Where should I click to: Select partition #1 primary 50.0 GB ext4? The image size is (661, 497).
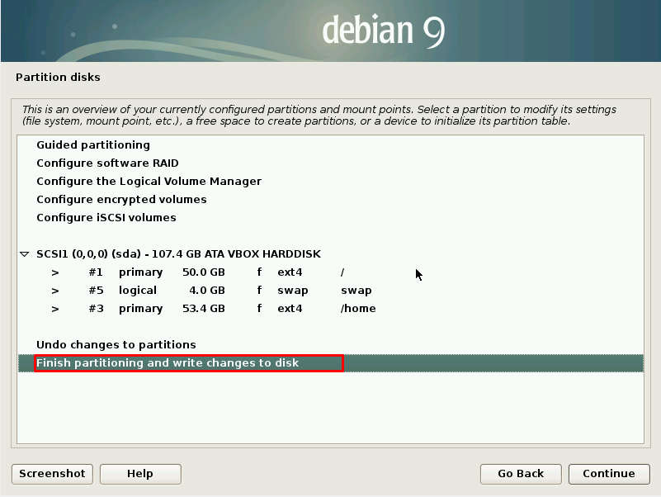point(330,272)
